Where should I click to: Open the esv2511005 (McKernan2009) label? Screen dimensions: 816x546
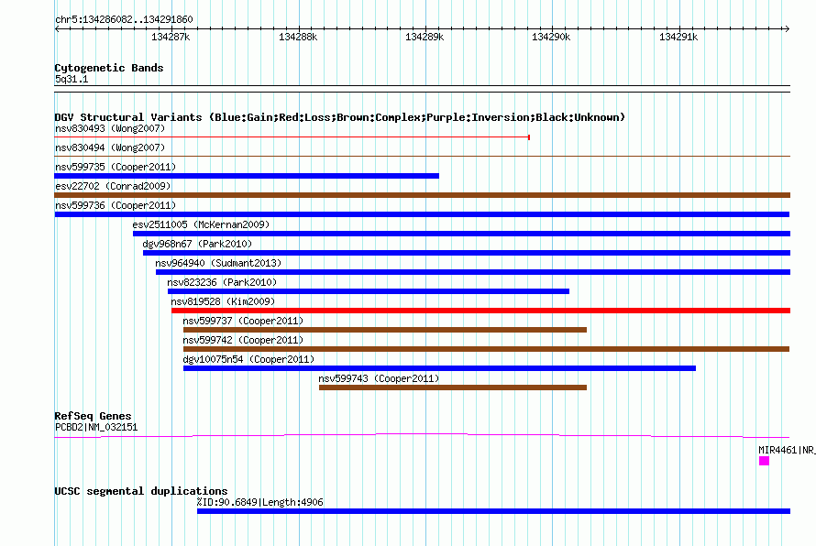201,224
